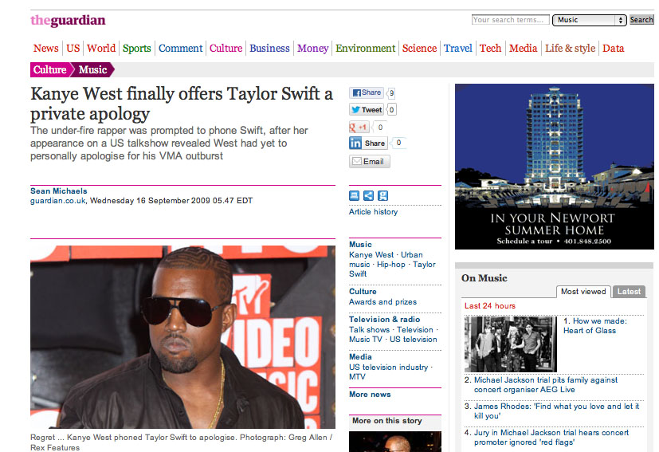659x452 pixels.
Task: Click the LinkedIn Share button
Action: point(367,143)
